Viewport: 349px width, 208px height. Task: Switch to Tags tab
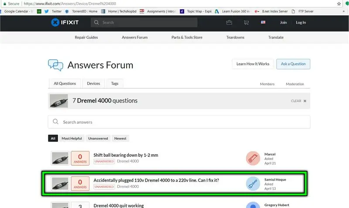115,83
